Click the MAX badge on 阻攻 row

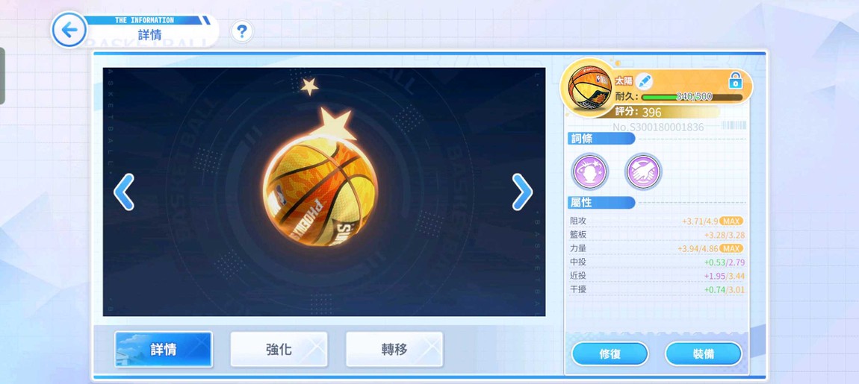click(731, 221)
